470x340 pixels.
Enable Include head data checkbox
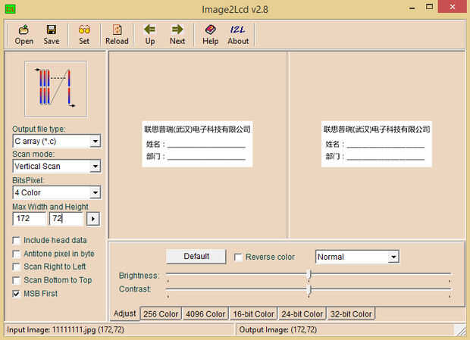[16, 240]
